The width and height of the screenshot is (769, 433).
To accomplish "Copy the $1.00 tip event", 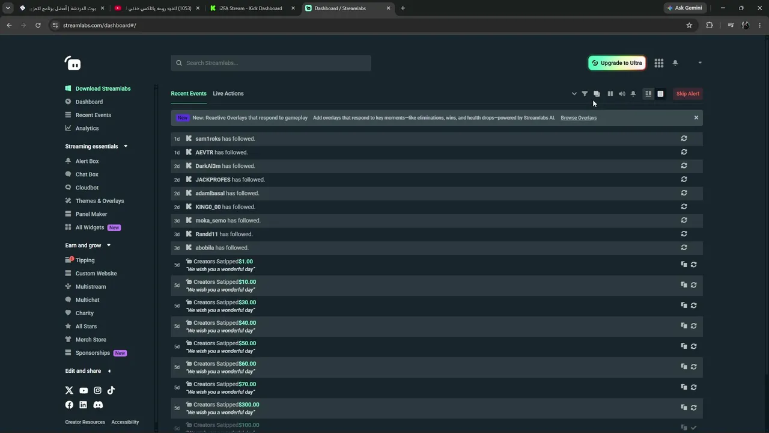I will [x=684, y=265].
